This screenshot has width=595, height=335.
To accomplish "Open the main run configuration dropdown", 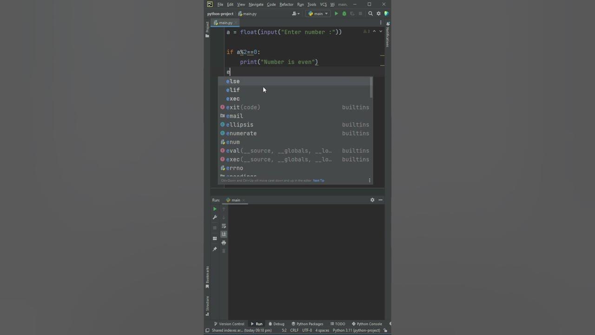I will [318, 13].
